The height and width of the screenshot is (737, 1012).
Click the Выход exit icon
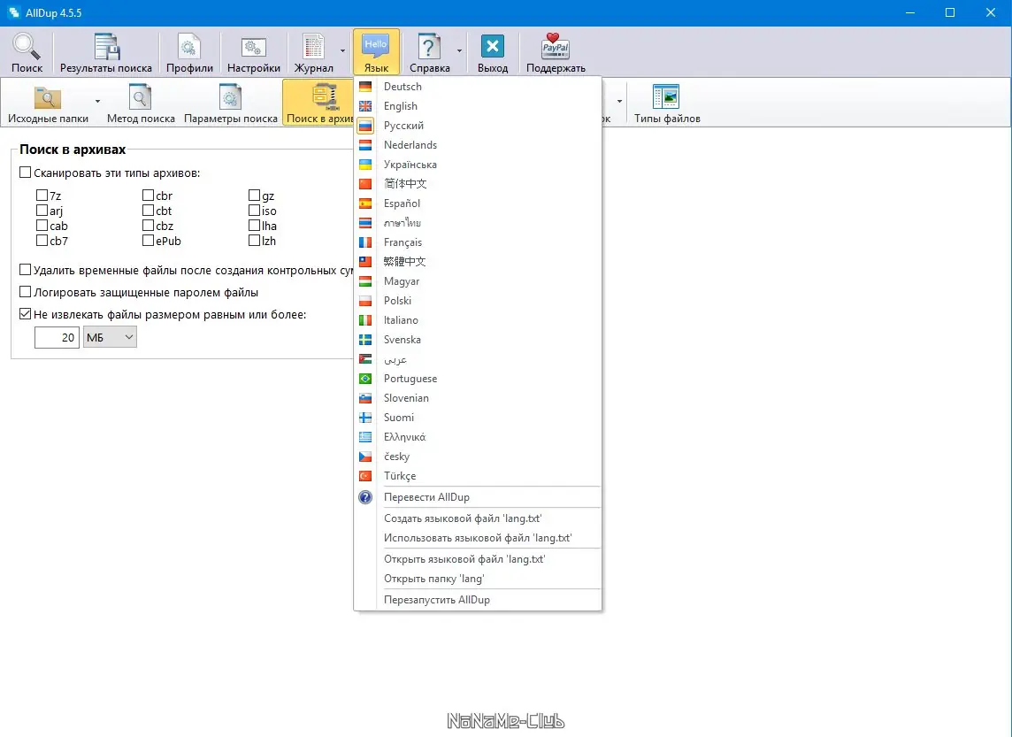point(493,47)
